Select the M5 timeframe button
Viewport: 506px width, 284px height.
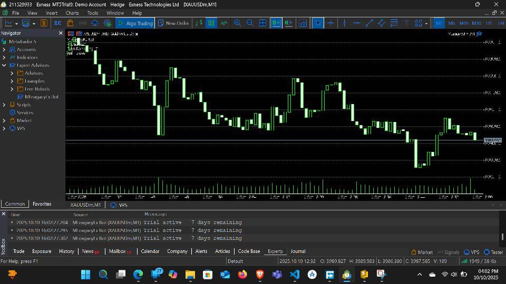point(452,23)
